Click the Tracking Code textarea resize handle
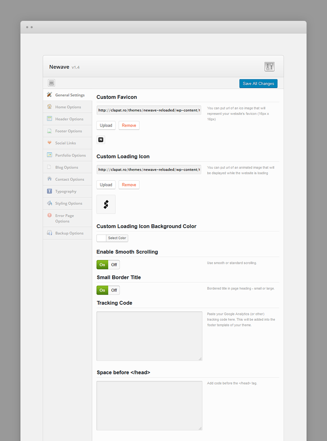 tap(200, 359)
